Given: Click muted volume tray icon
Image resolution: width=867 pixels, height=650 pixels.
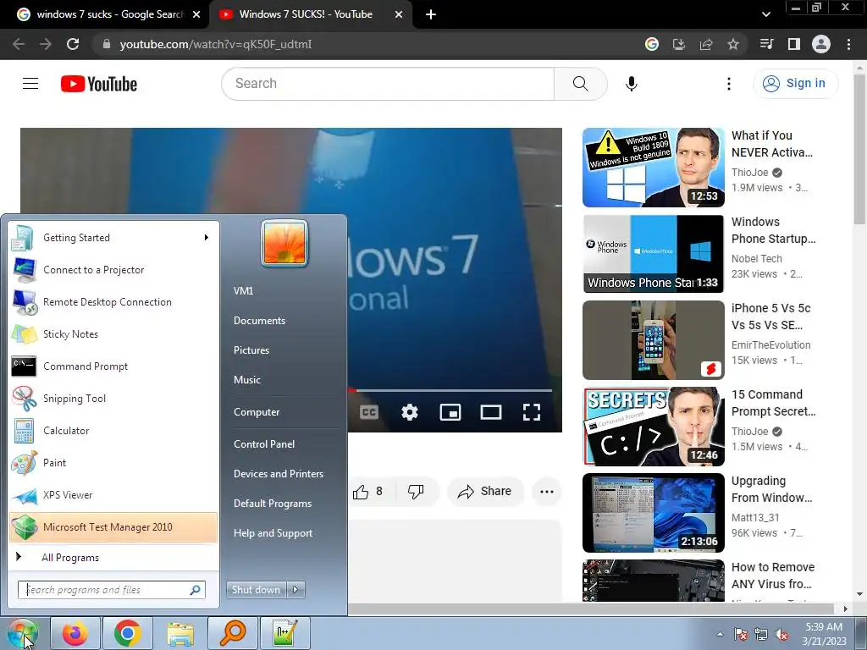Looking at the screenshot, I should point(781,634).
